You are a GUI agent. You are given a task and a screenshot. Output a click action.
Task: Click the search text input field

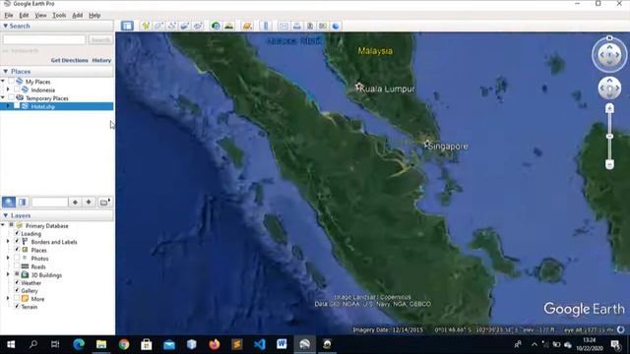pos(44,39)
